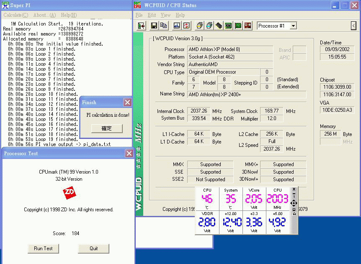Click the WCPUID exit door icon

(142, 26)
